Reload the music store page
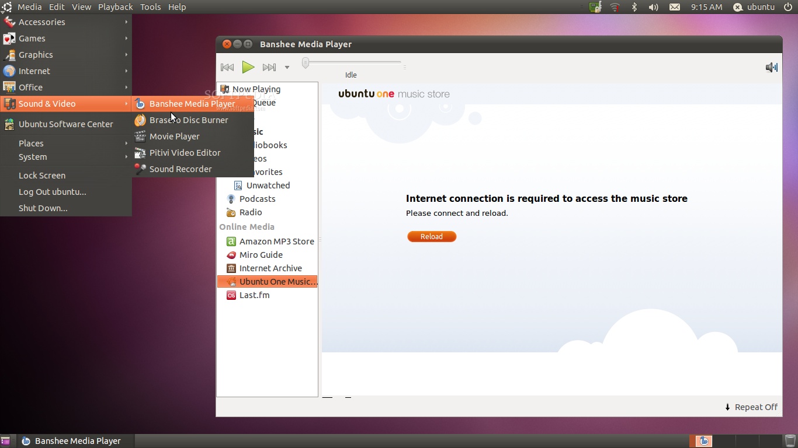Image resolution: width=798 pixels, height=448 pixels. pos(432,236)
